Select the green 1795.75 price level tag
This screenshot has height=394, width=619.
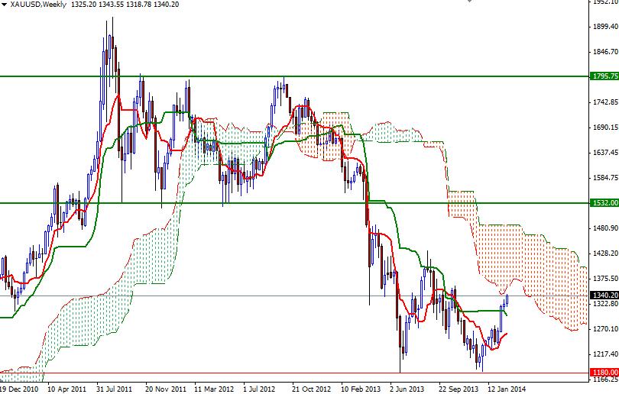[x=604, y=76]
